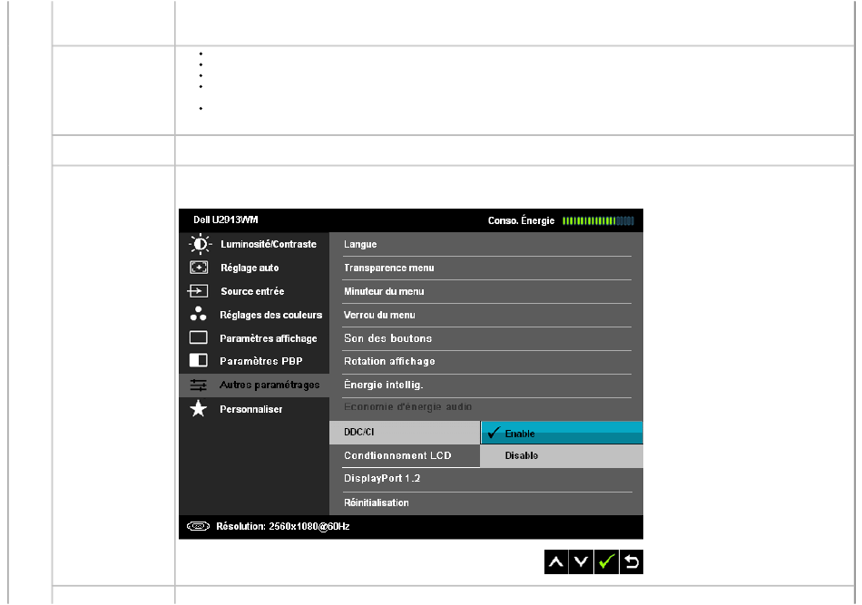Choose Disable for DDC/CI
This screenshot has width=862, height=605.
click(562, 456)
